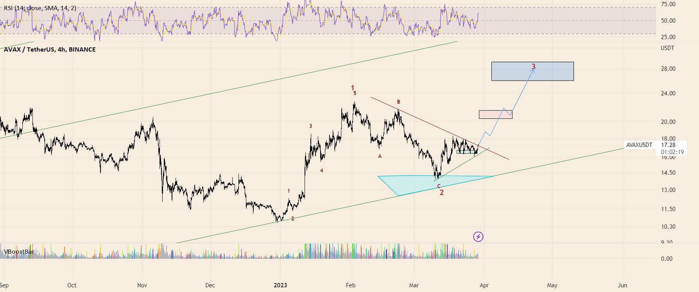Viewport: 699px width, 292px height.
Task: Click the 28.00 price axis label
Action: 668,69
